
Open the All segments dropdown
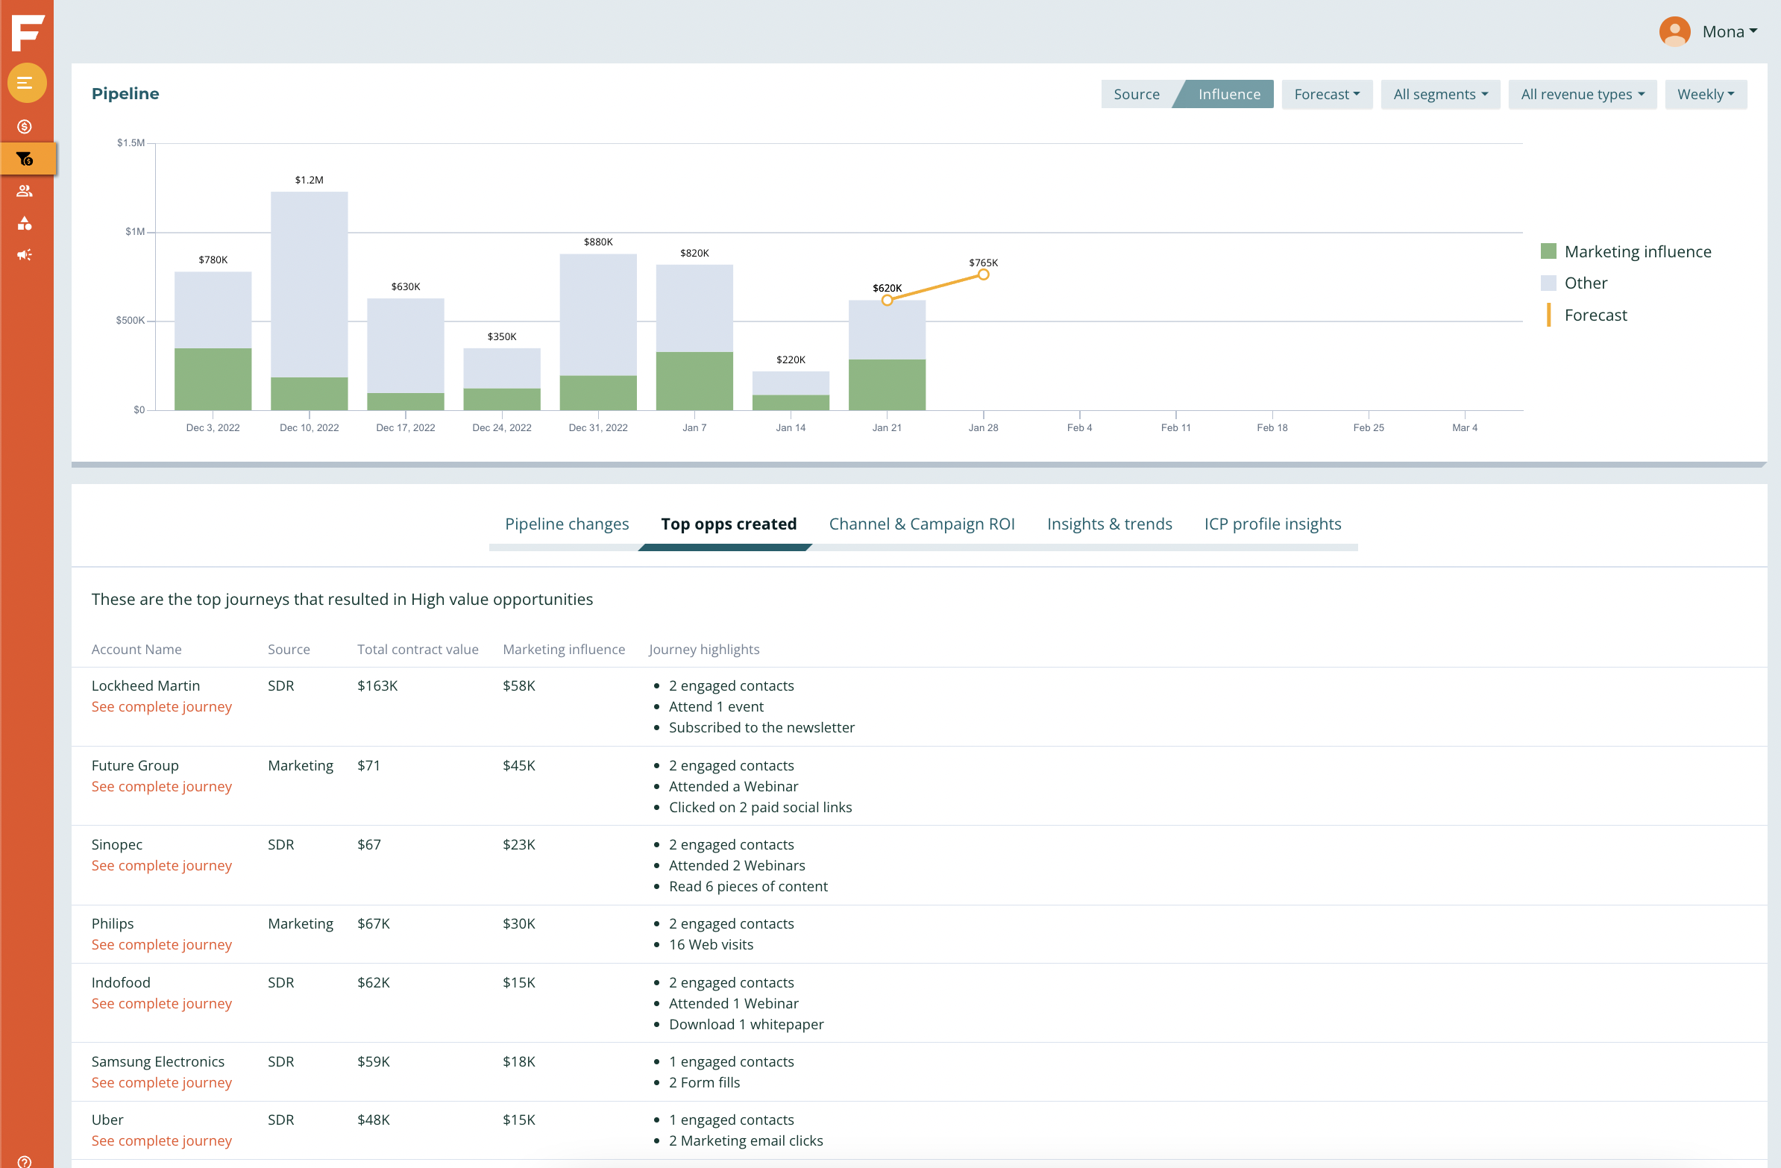point(1439,94)
